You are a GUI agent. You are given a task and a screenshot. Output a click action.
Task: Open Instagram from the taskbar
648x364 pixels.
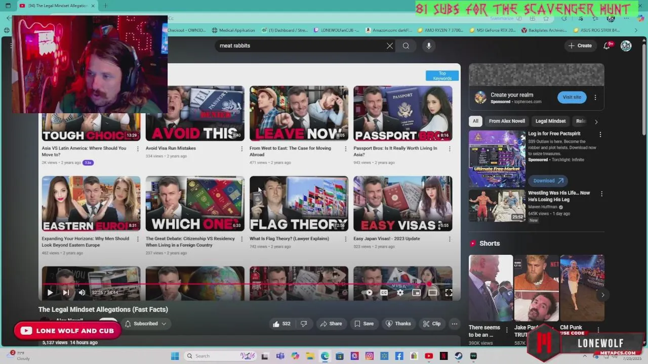(370, 356)
